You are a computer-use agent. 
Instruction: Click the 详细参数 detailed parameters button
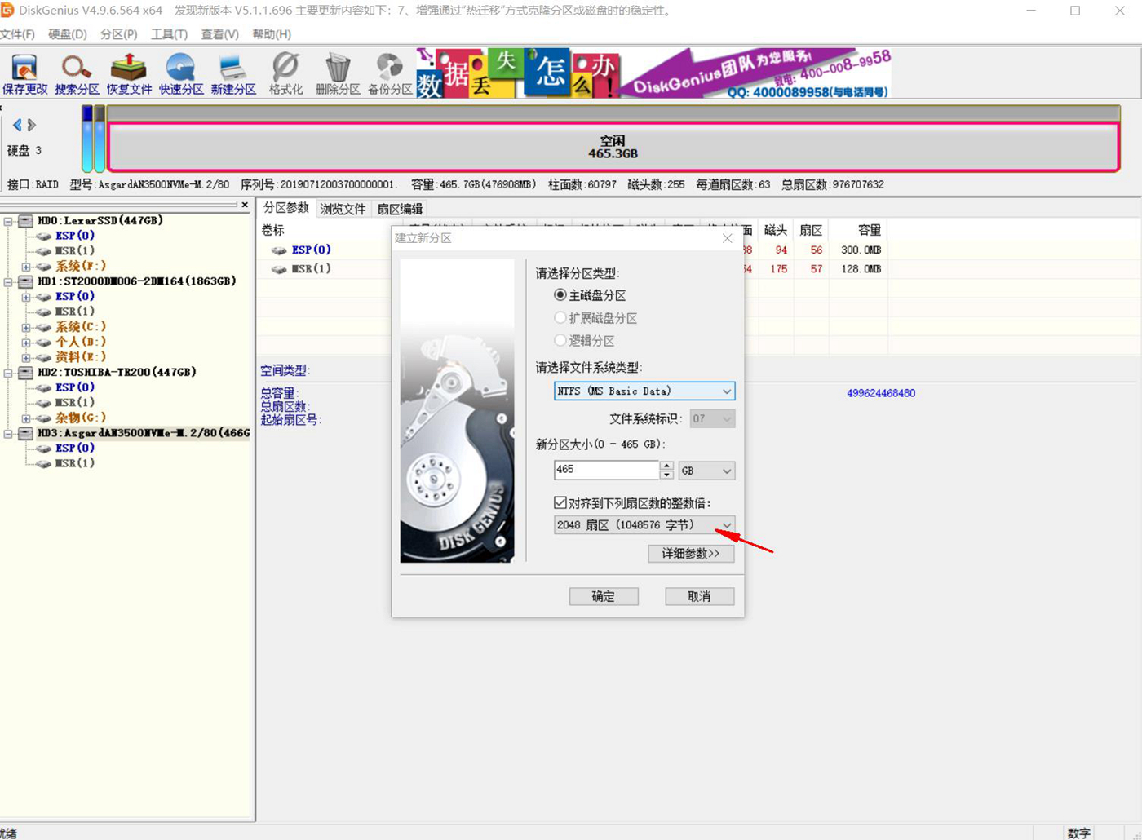coord(691,554)
